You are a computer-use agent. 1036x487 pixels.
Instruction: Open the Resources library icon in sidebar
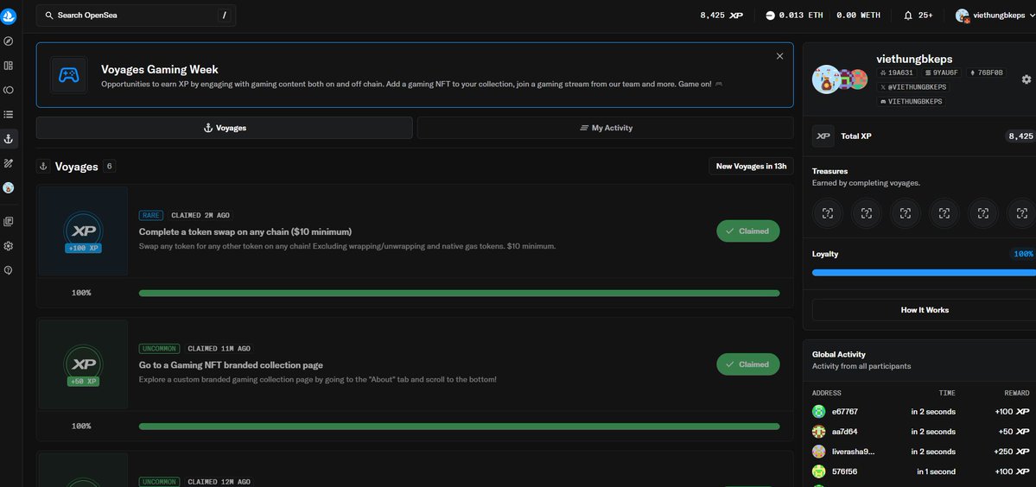pos(9,222)
